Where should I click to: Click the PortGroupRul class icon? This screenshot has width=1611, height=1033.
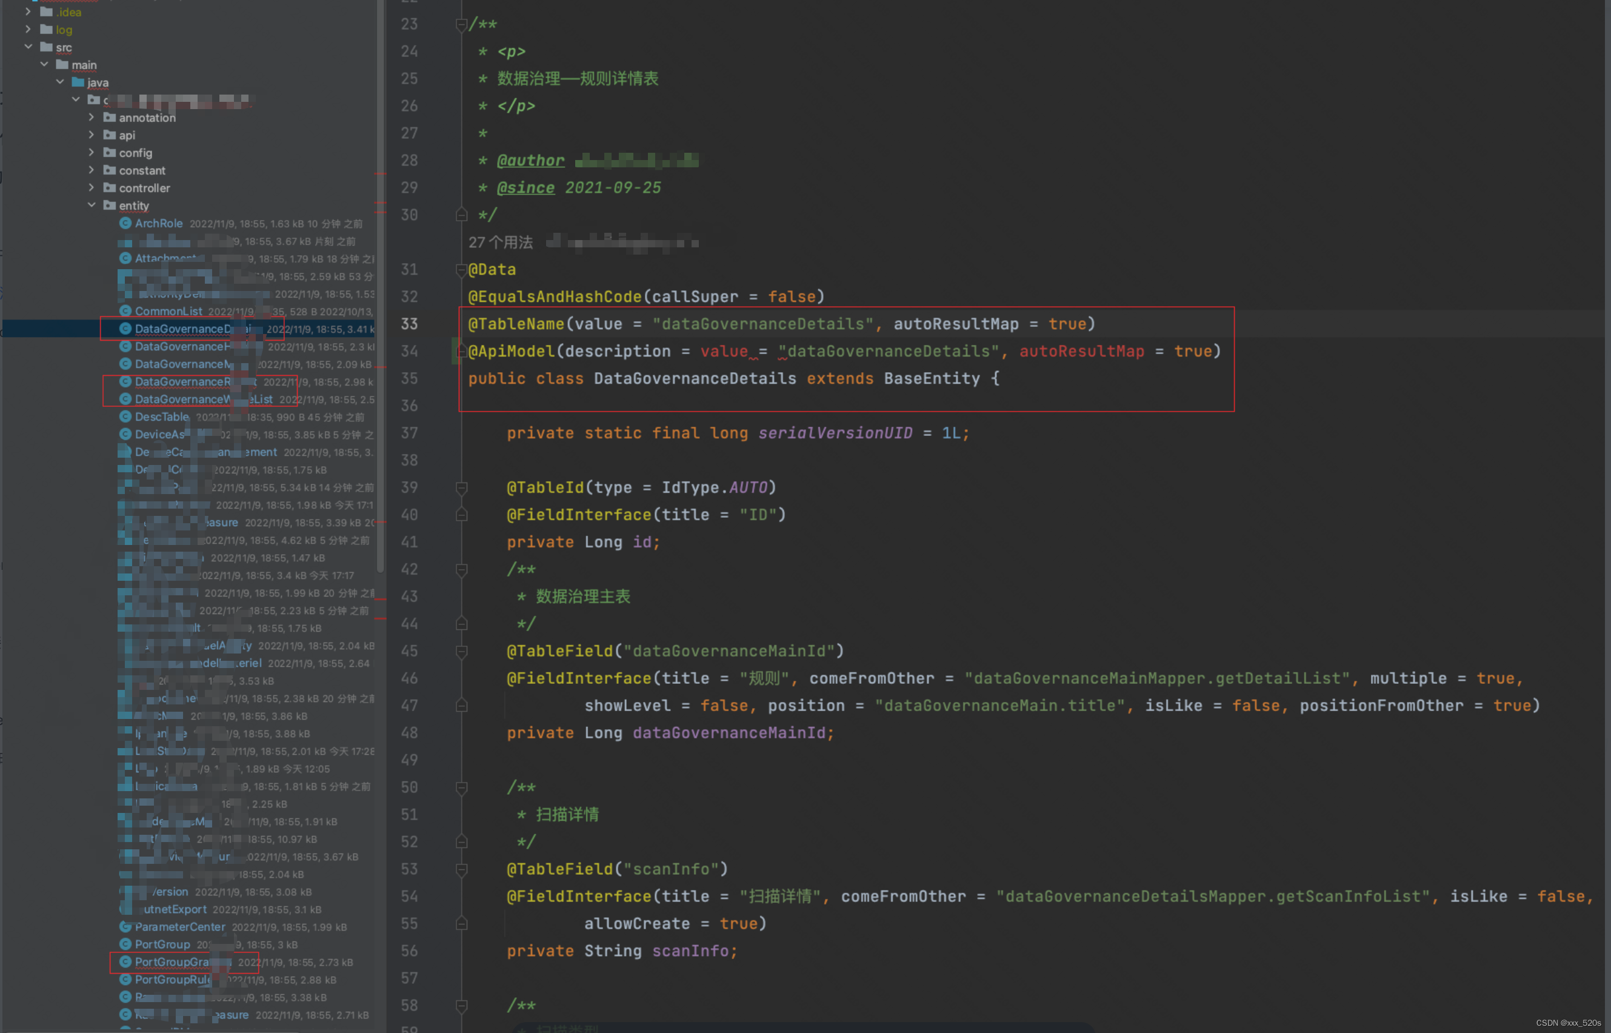[125, 979]
